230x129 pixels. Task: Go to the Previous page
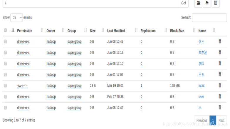pos(202,120)
